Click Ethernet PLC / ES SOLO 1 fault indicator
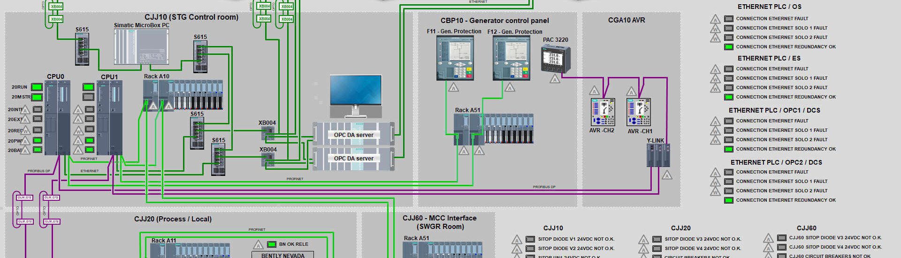Viewport: 901px width, 258px height. pyautogui.click(x=729, y=78)
